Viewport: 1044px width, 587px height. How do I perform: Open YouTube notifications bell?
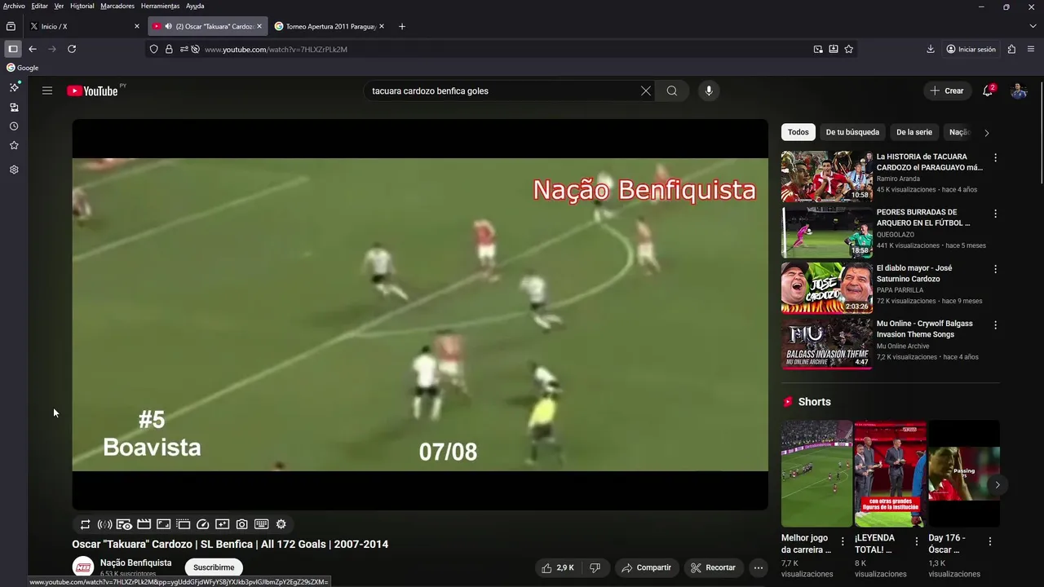click(x=988, y=90)
